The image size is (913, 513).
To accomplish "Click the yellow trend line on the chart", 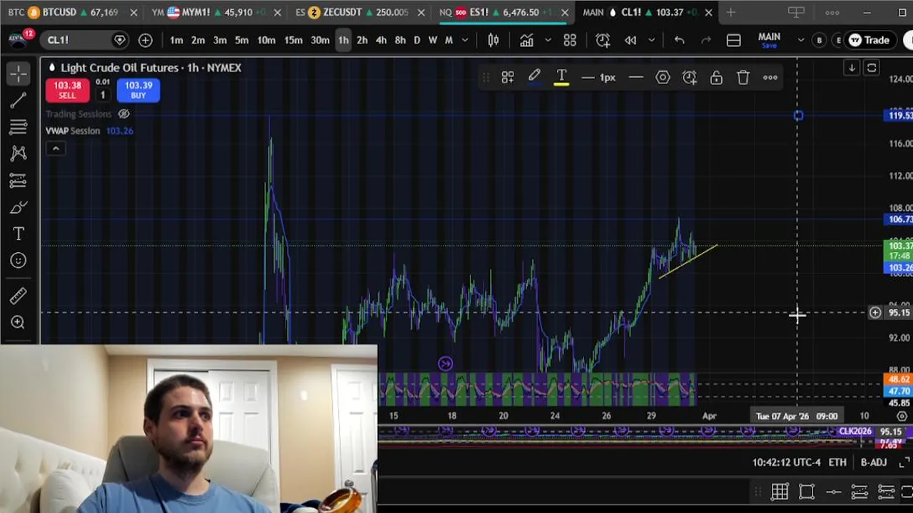I will point(688,261).
